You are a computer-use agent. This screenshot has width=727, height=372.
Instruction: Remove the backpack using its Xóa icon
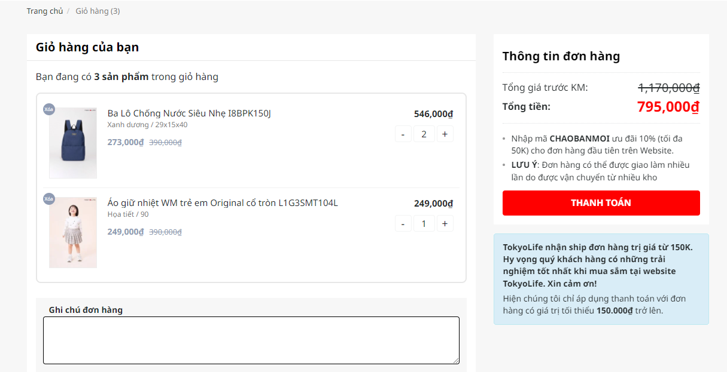tap(49, 109)
